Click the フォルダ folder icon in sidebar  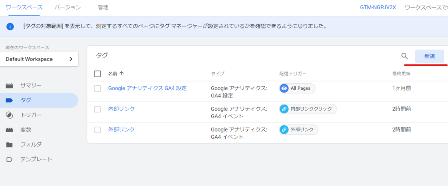coord(9,145)
